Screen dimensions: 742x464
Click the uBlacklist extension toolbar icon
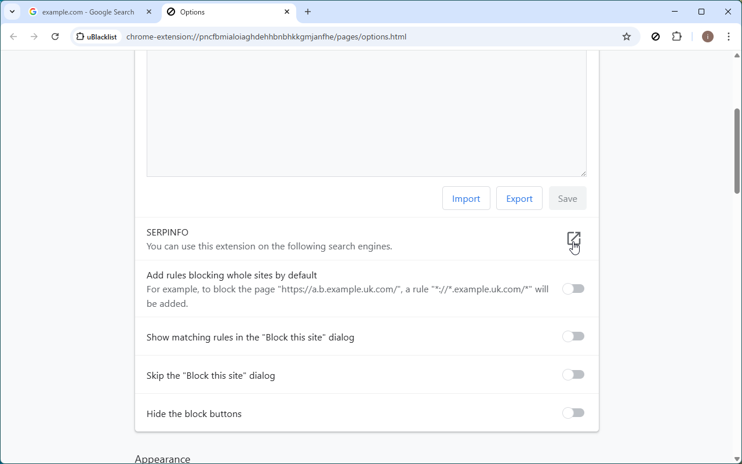tap(656, 37)
